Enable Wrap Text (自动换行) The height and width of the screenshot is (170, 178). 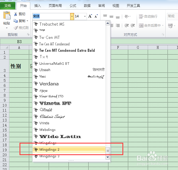click(148, 17)
